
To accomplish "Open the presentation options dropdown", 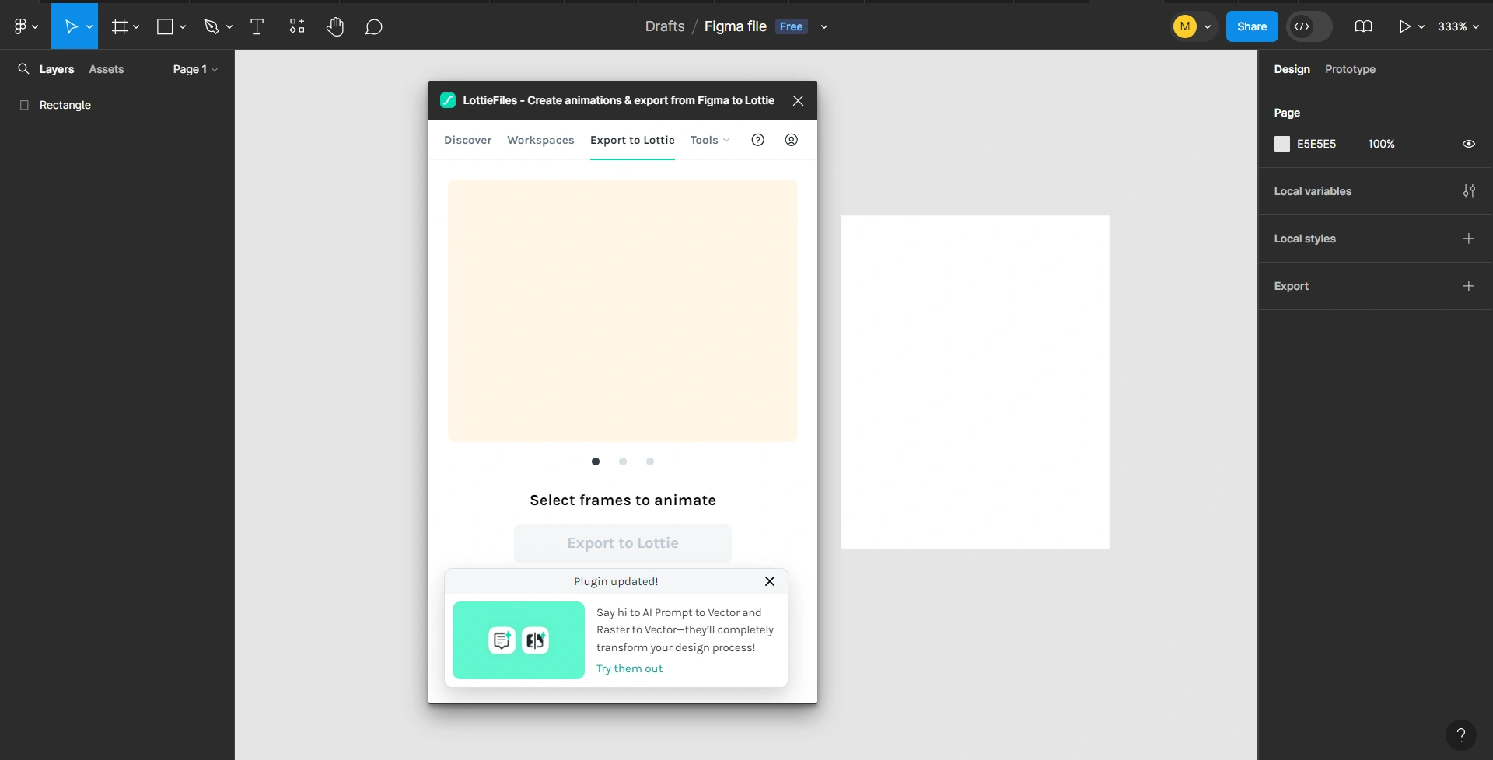I will tap(1421, 26).
